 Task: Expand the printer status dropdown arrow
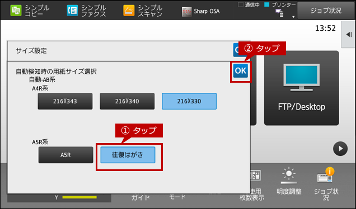tap(293, 17)
